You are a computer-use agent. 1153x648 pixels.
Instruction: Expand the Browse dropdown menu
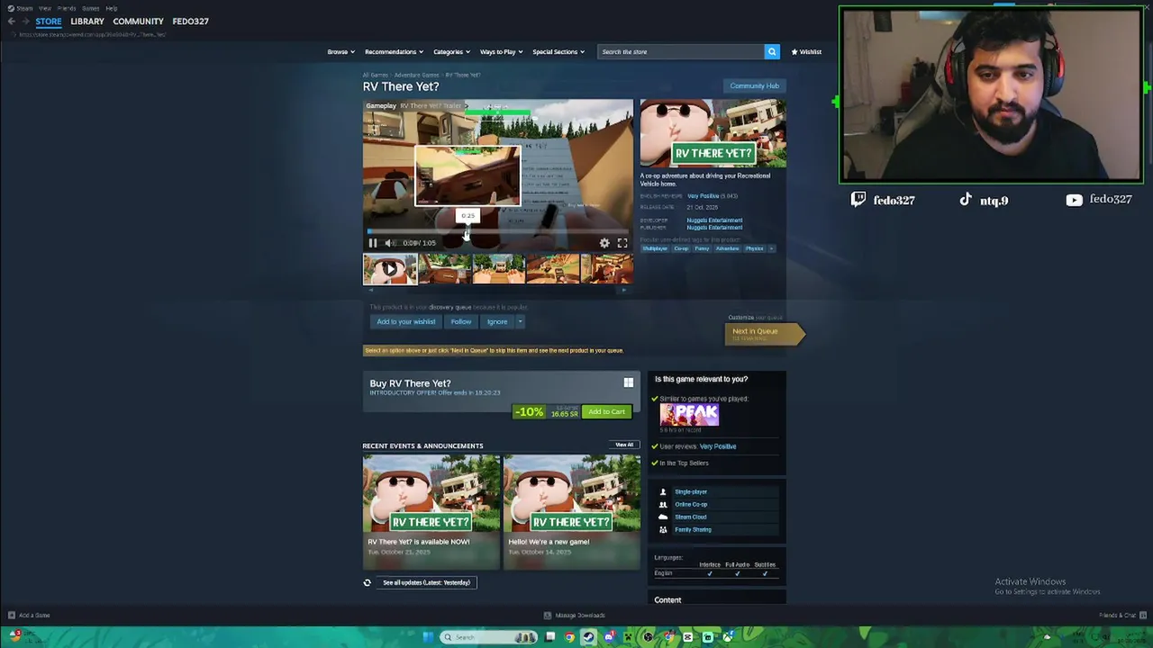point(340,51)
